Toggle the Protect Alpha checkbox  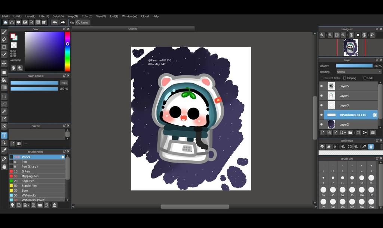pos(322,78)
